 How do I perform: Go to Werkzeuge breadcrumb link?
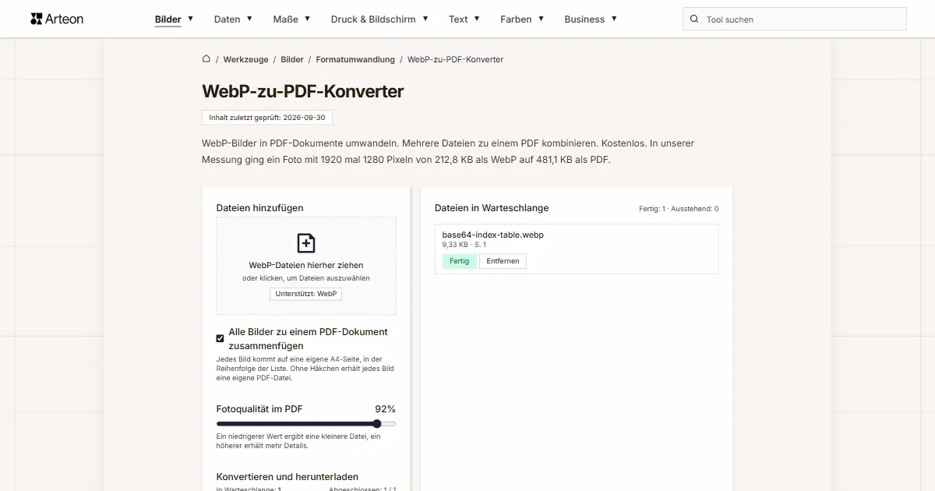click(x=245, y=59)
